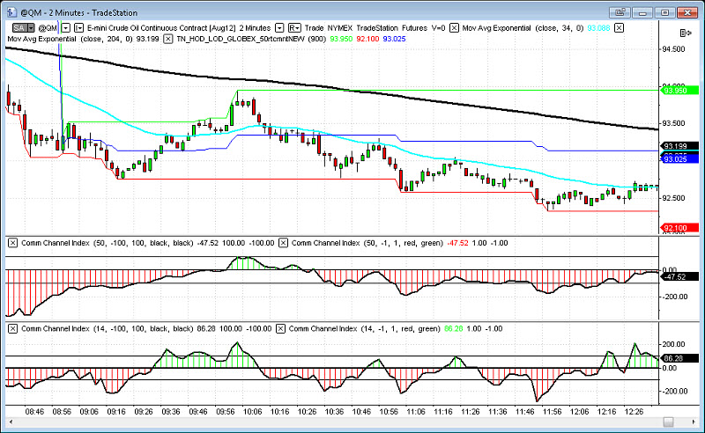Open the "I" dropdown box before the contract description

[x=78, y=28]
